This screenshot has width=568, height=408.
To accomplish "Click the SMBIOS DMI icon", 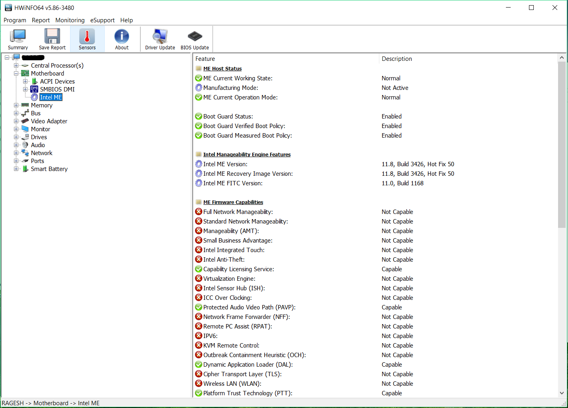I will [x=34, y=89].
